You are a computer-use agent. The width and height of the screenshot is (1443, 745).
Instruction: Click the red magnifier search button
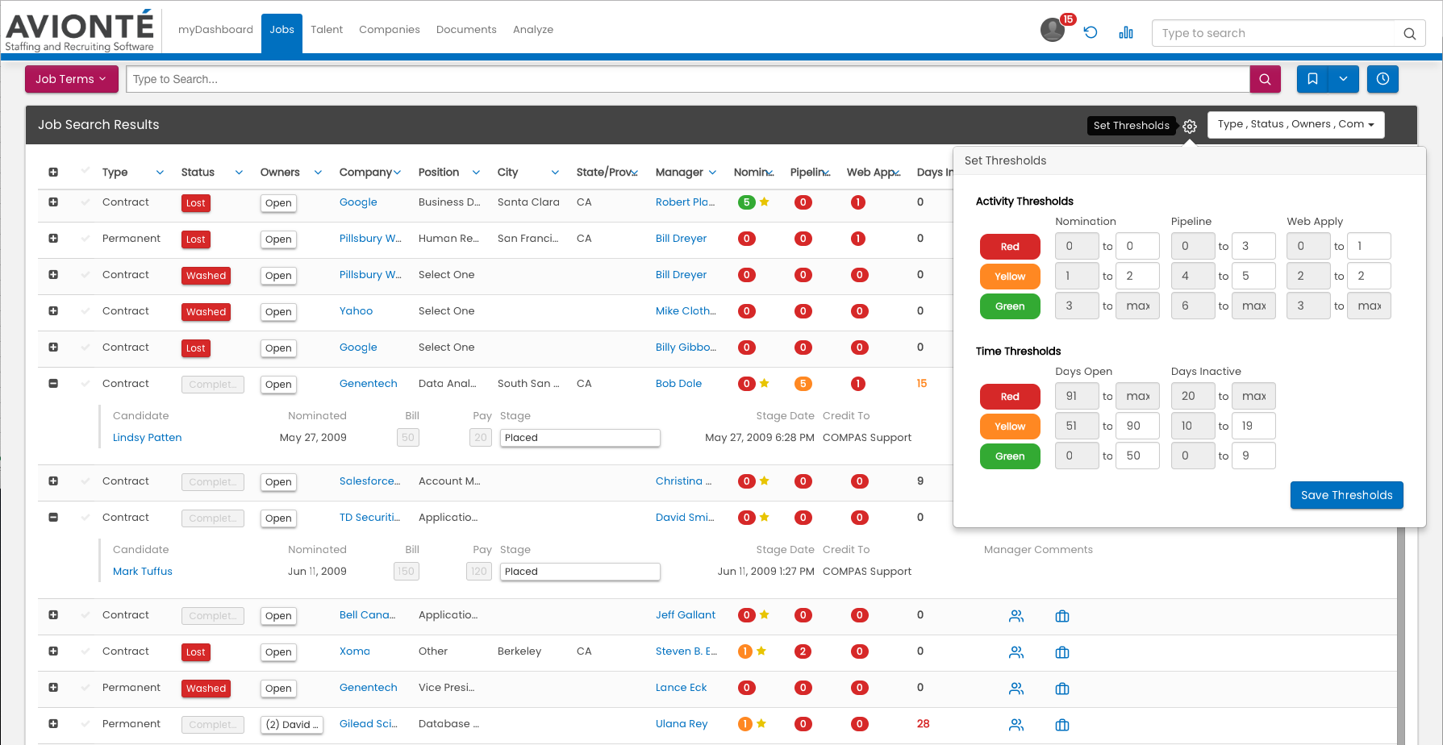[x=1265, y=79]
